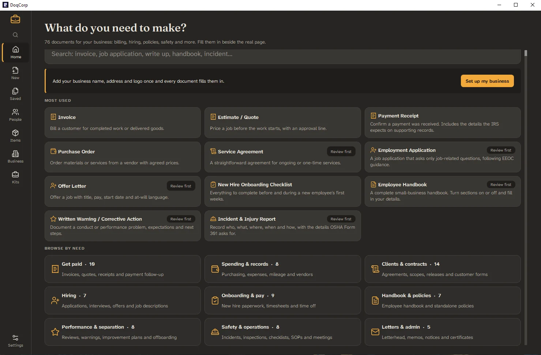
Task: Click the DoqCorp briefcase logo icon
Action: (15, 19)
